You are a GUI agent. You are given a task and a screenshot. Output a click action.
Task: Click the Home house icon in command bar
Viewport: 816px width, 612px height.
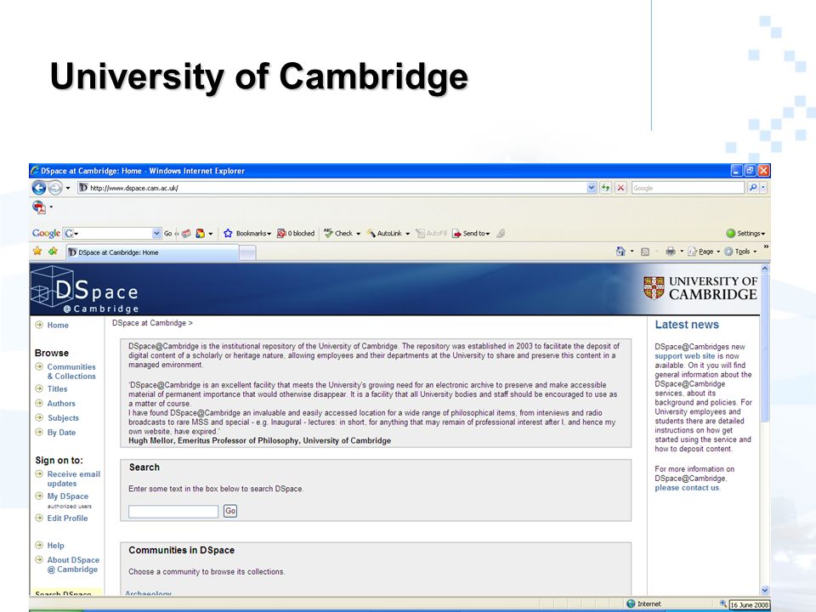click(x=620, y=252)
